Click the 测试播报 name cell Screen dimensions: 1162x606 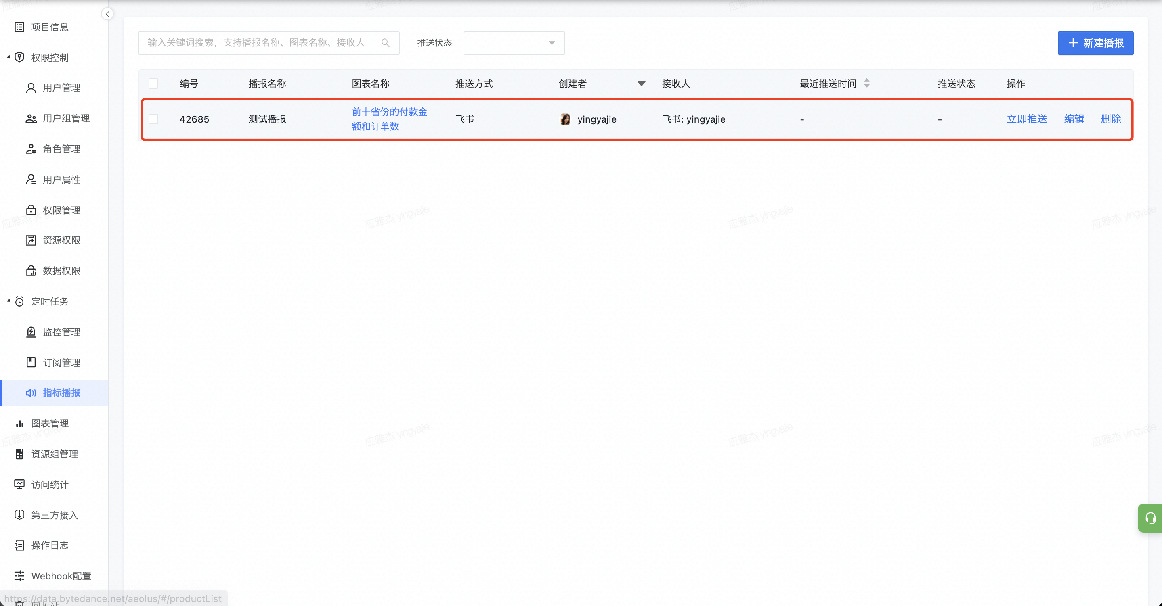pyautogui.click(x=267, y=119)
